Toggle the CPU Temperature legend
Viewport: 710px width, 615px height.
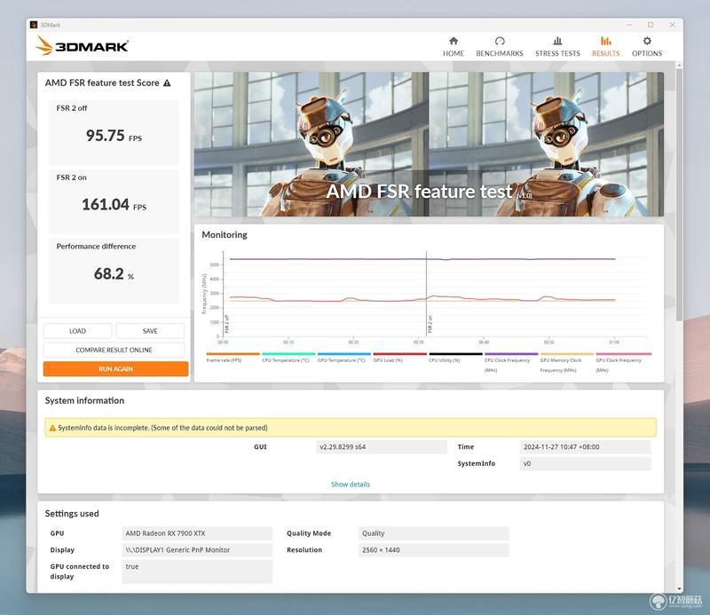click(288, 358)
